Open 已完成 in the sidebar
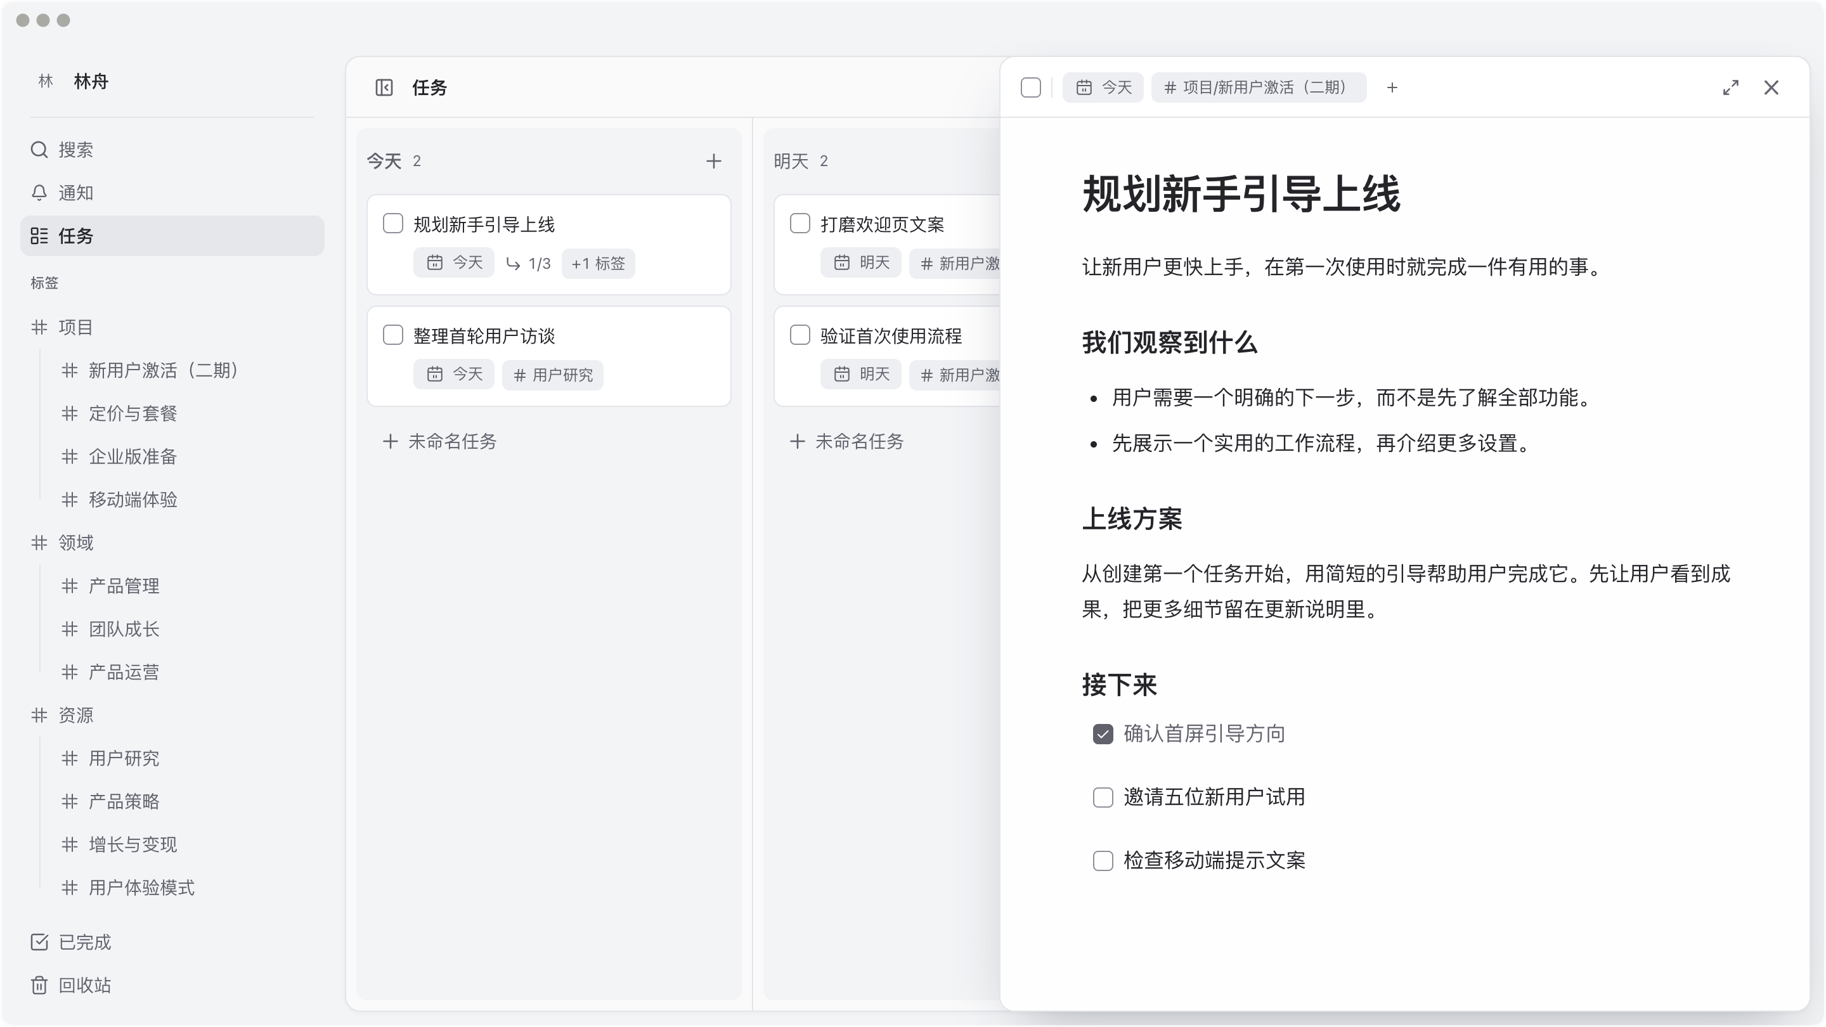Viewport: 1826px width, 1027px height. [x=172, y=942]
